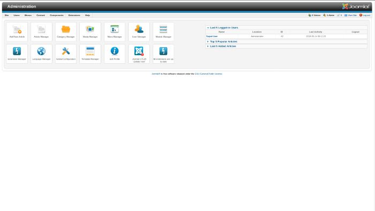Open the Extensions menu
The height and width of the screenshot is (211, 375).
pyautogui.click(x=74, y=16)
